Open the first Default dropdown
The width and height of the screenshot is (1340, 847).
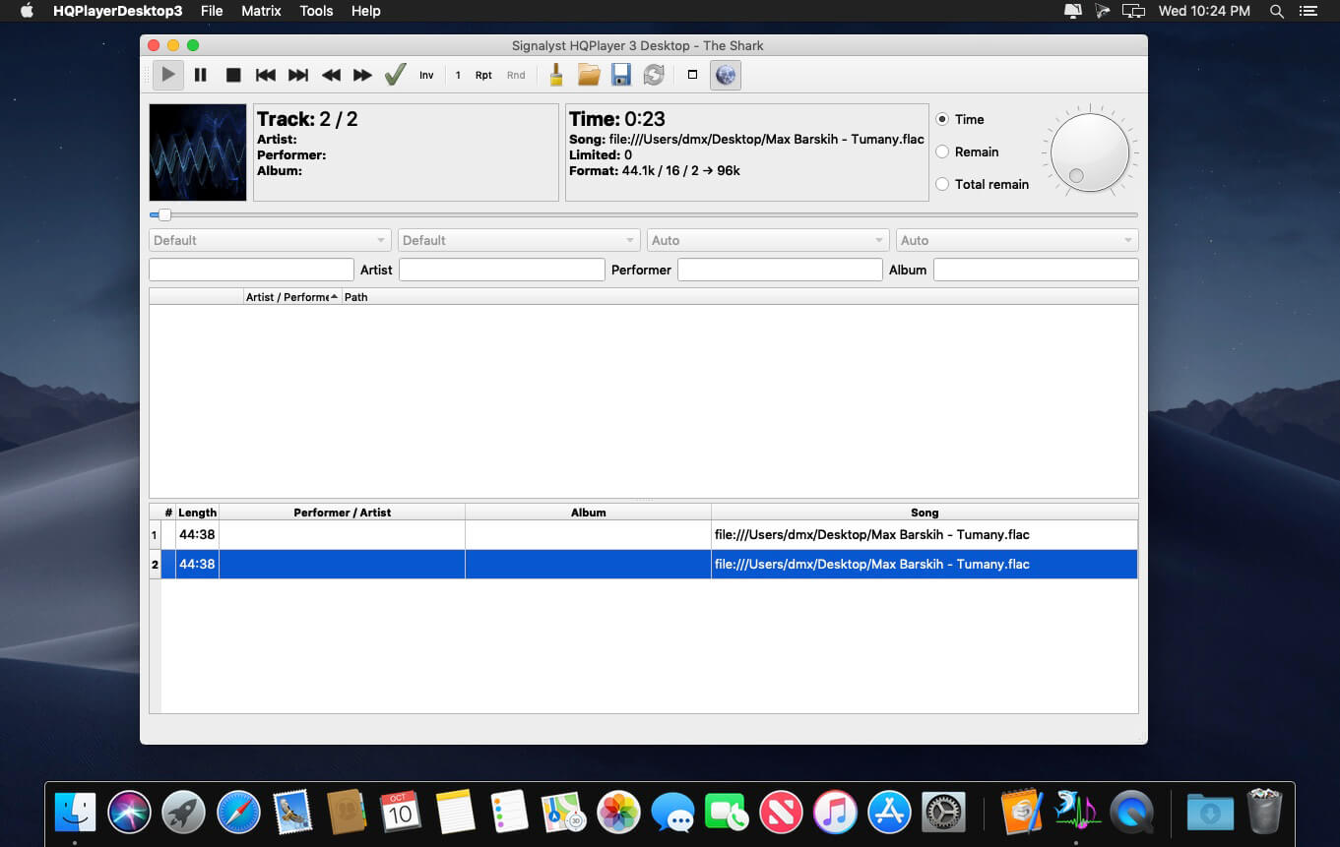[x=269, y=240]
